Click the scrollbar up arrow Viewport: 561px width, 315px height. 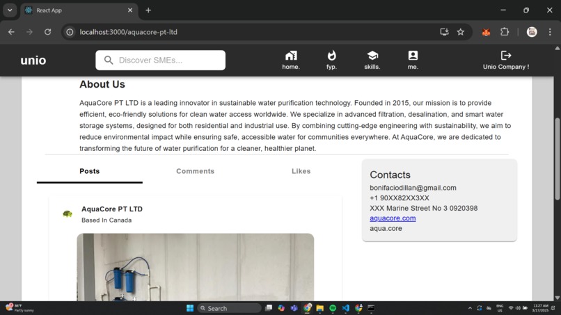[x=557, y=48]
